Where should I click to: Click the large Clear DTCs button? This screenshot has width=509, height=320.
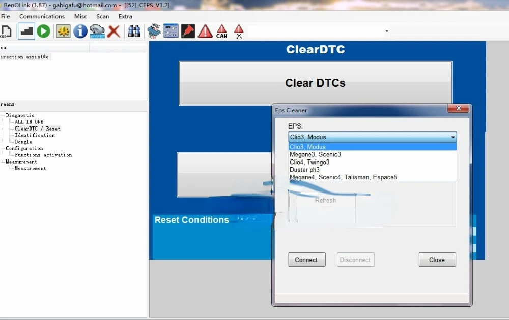pos(315,83)
